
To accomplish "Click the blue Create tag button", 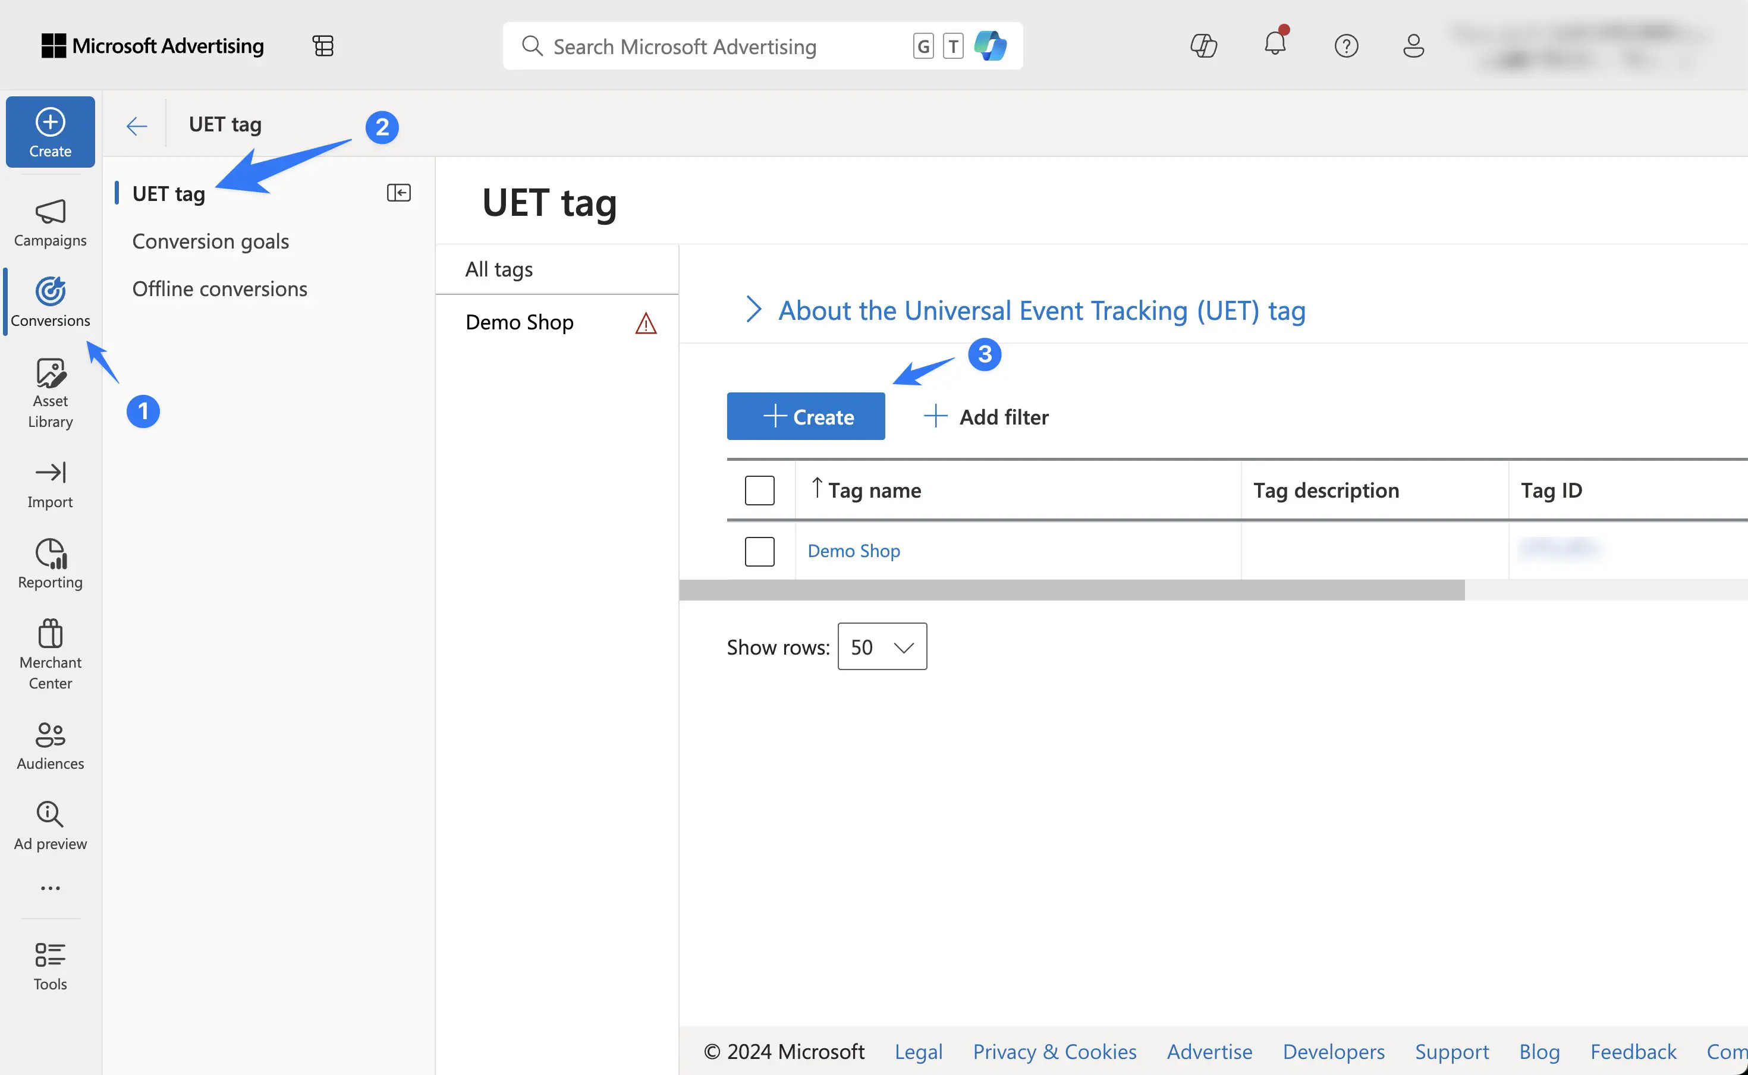I will point(806,416).
